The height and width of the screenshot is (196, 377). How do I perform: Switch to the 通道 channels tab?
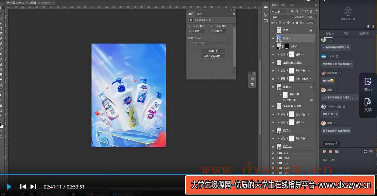click(x=283, y=5)
